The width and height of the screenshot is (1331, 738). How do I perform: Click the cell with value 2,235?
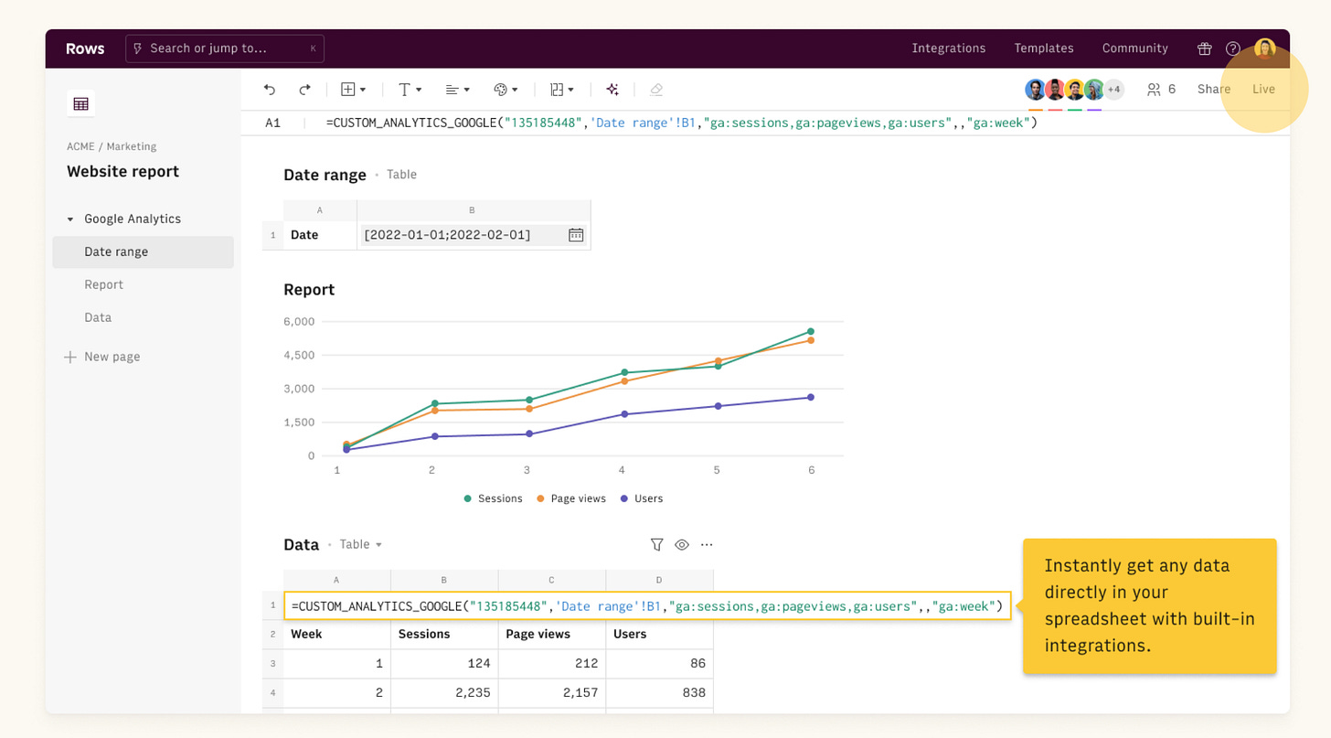444,693
